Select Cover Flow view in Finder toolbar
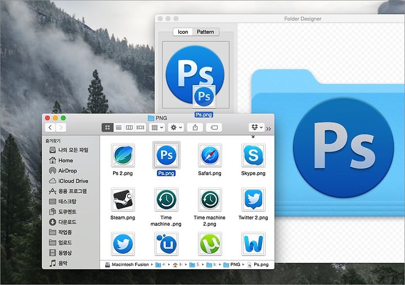 click(140, 127)
